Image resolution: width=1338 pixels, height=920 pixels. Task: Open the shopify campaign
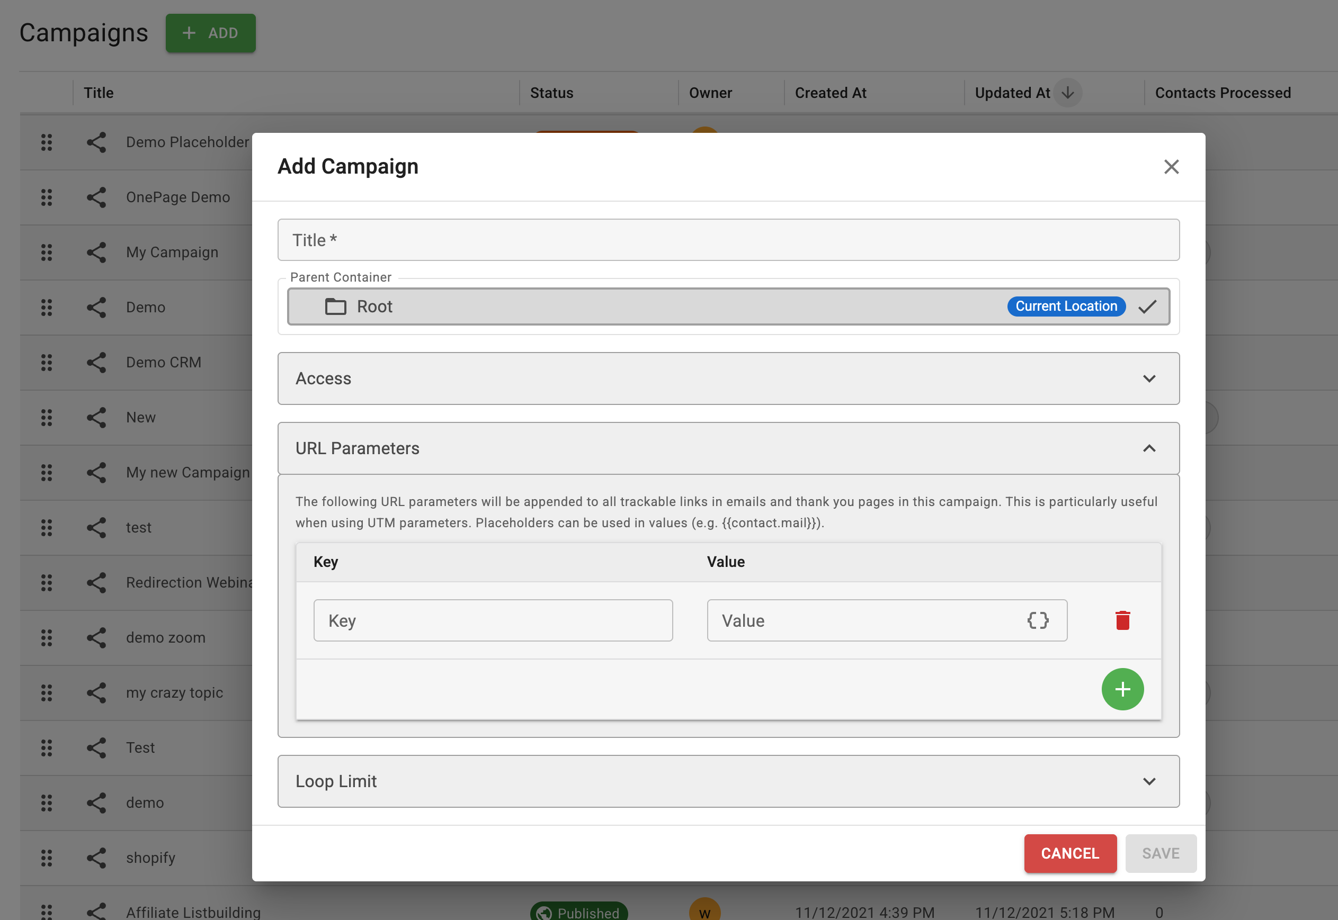[150, 858]
